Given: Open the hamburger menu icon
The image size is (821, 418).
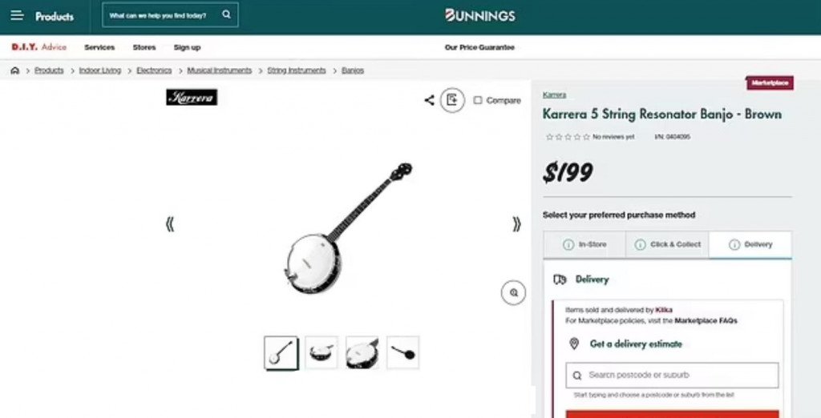Looking at the screenshot, I should tap(17, 15).
